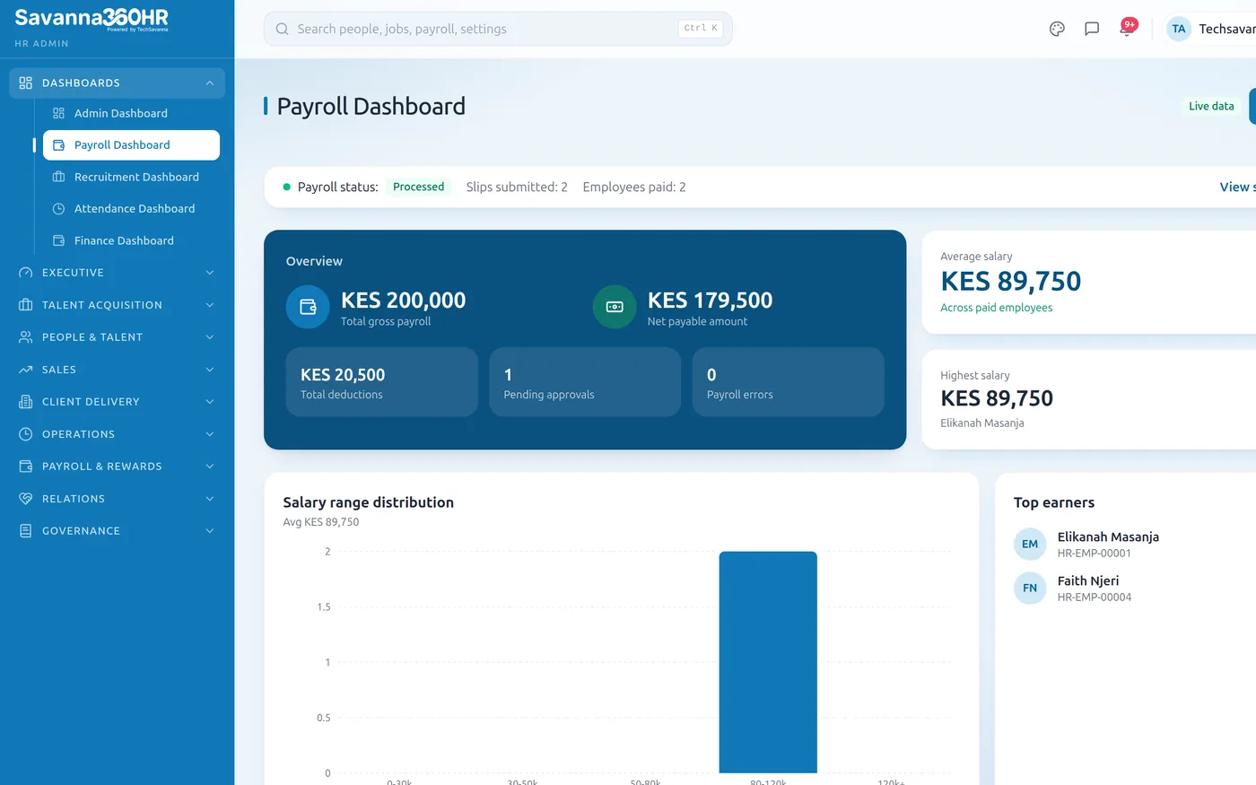This screenshot has height=785, width=1256.
Task: Click in the global search field
Action: pyautogui.click(x=498, y=29)
